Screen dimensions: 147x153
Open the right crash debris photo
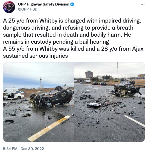pos(110,102)
